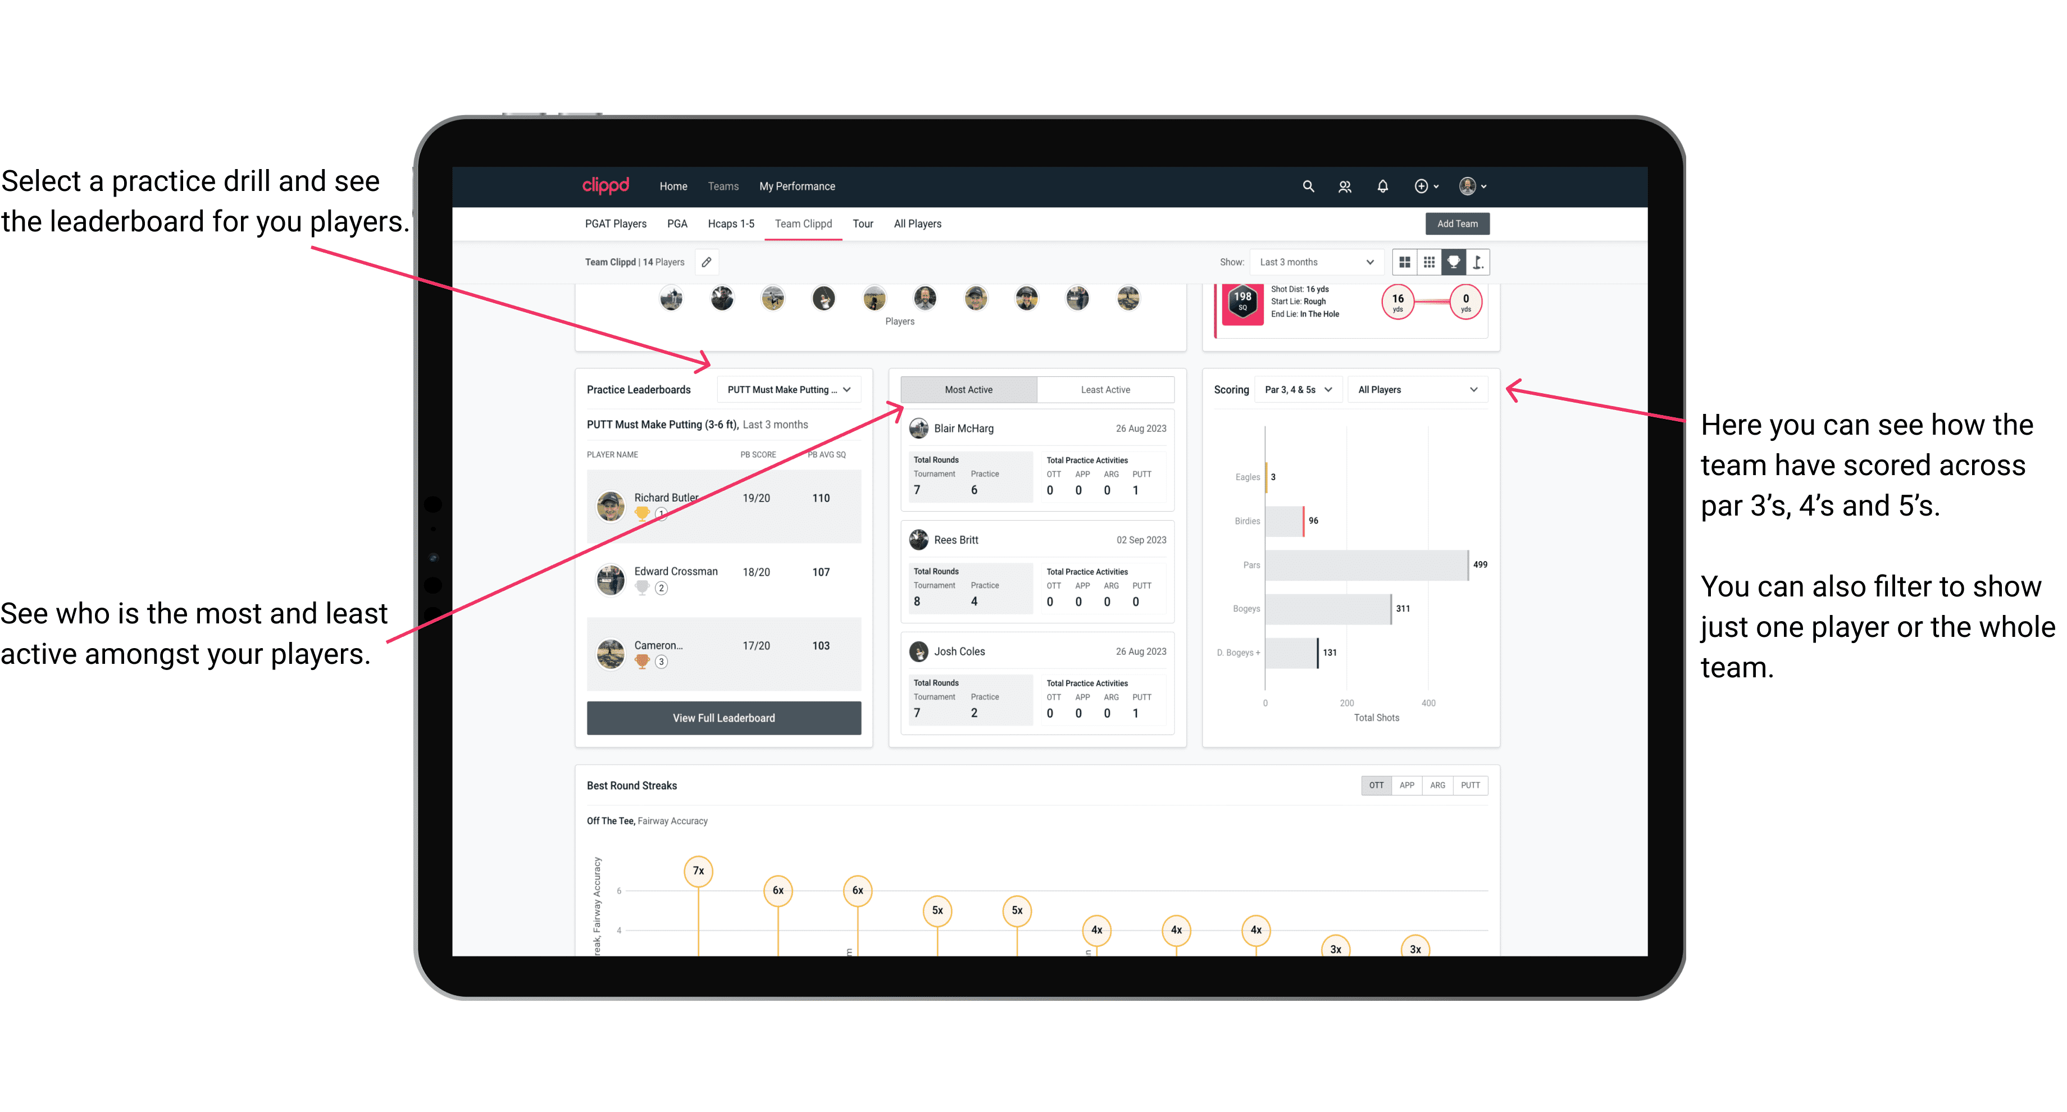Click View Full Leaderboard button

tap(723, 718)
